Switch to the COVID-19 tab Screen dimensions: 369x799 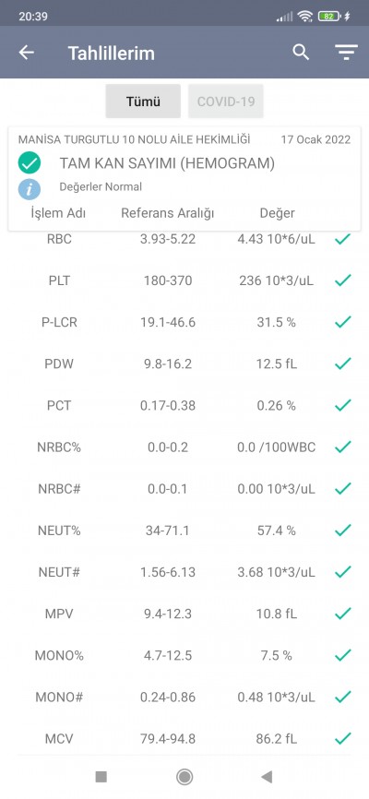[226, 101]
